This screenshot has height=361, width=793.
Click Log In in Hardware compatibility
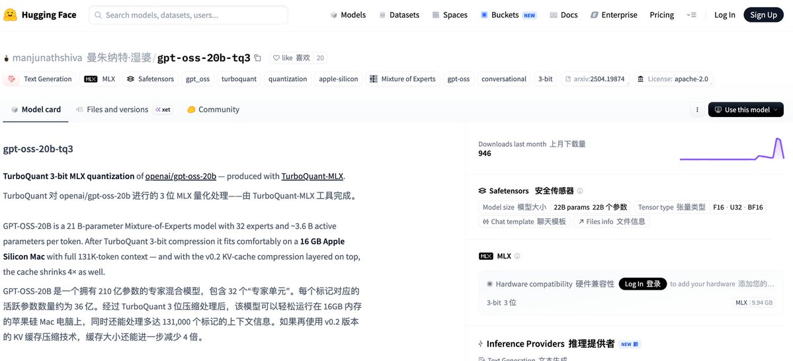[643, 284]
